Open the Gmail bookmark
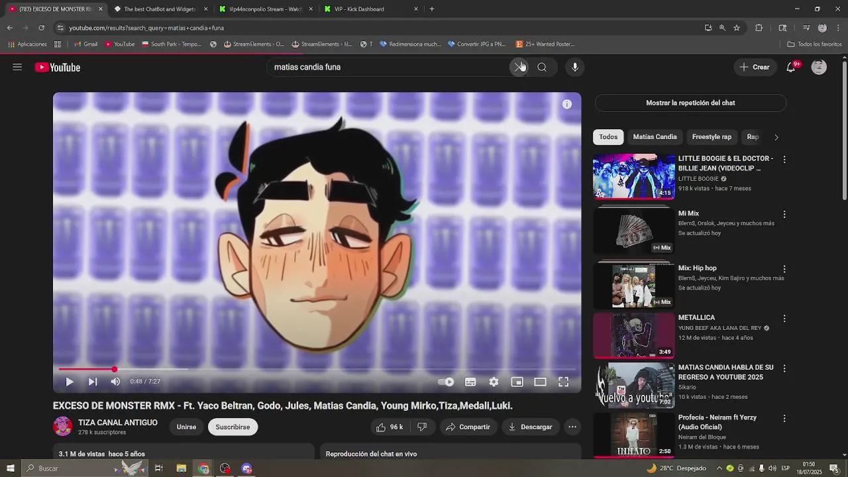The height and width of the screenshot is (477, 848). click(85, 44)
